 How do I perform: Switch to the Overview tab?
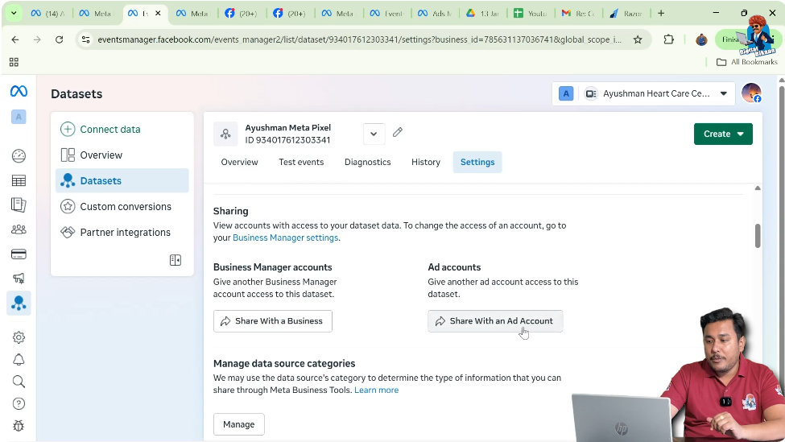(239, 162)
